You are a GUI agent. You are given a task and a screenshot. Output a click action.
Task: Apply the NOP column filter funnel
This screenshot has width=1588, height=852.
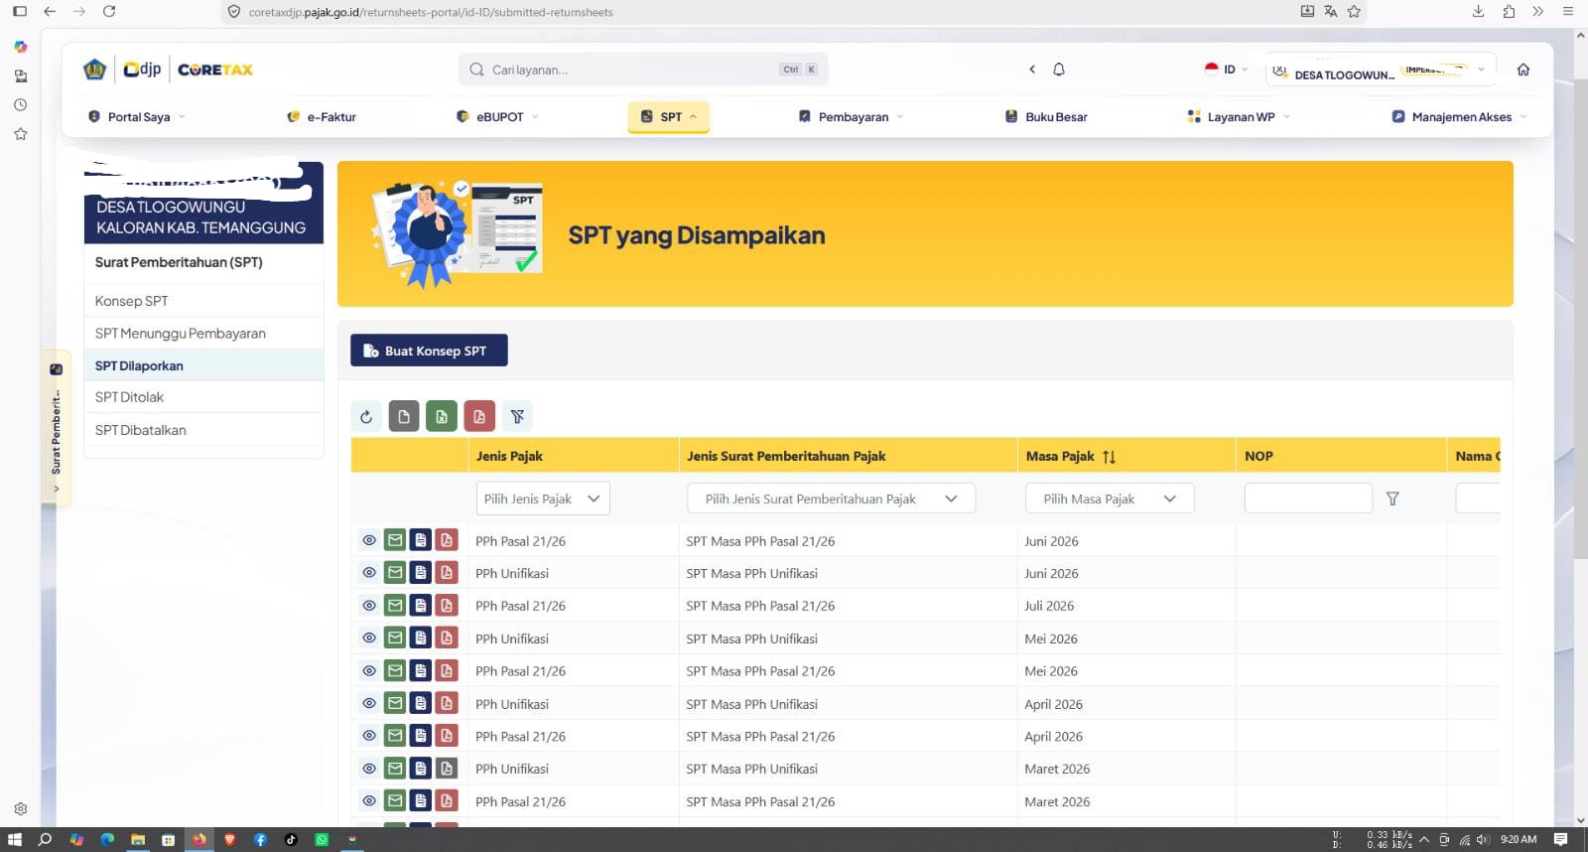(1392, 498)
